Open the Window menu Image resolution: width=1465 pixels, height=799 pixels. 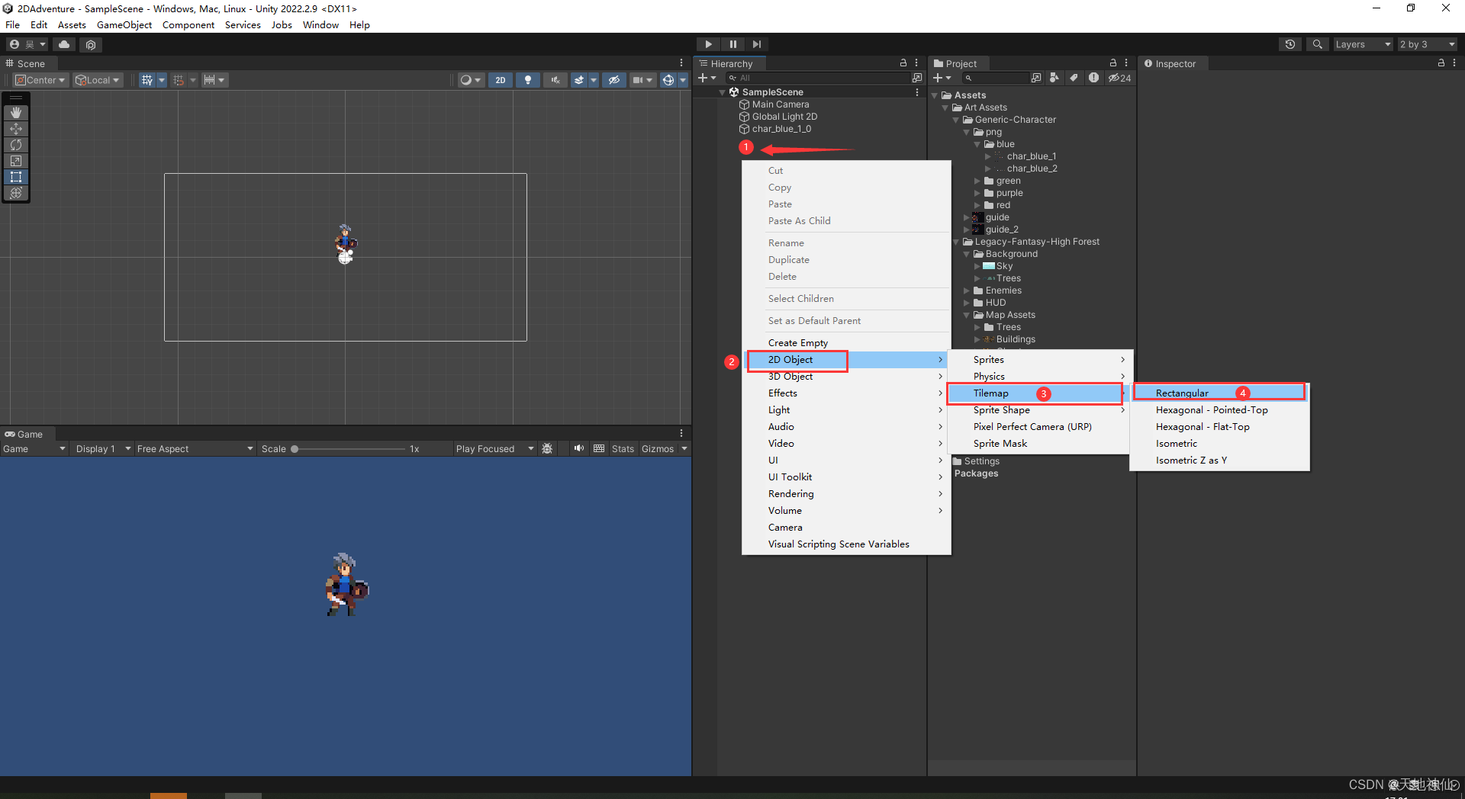(320, 25)
